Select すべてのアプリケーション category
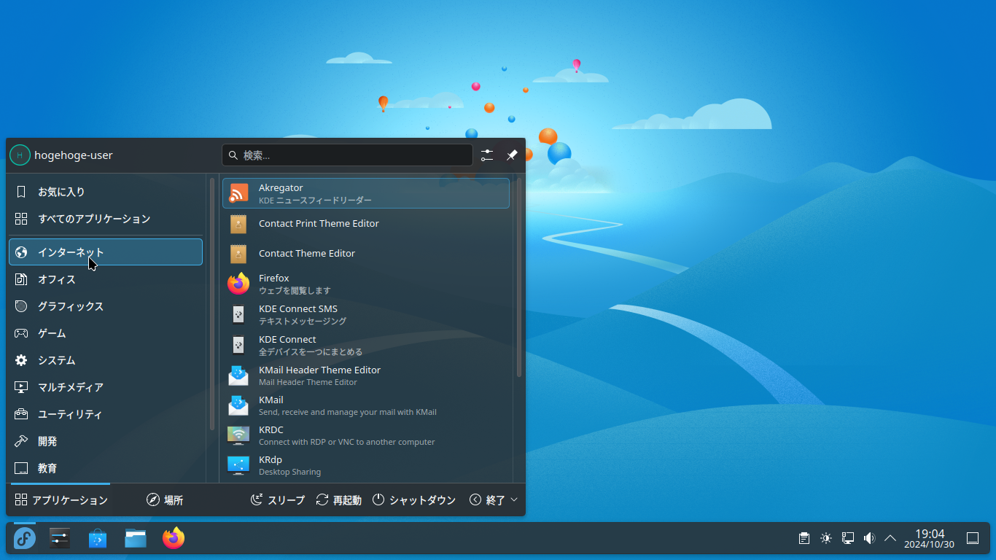Image resolution: width=996 pixels, height=560 pixels. 106,219
